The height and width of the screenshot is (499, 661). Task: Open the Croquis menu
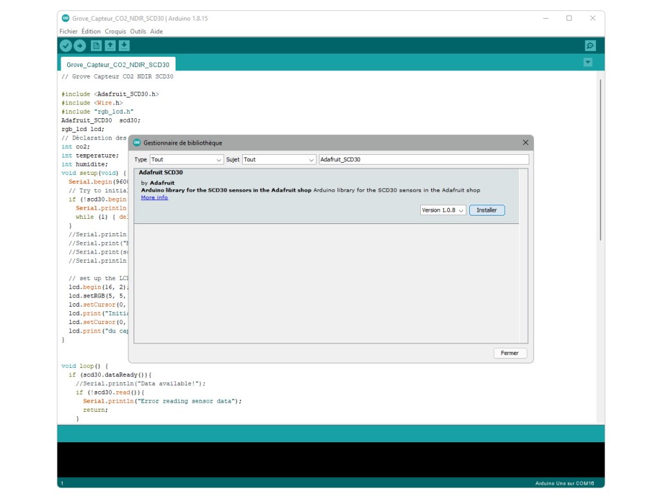click(x=116, y=31)
